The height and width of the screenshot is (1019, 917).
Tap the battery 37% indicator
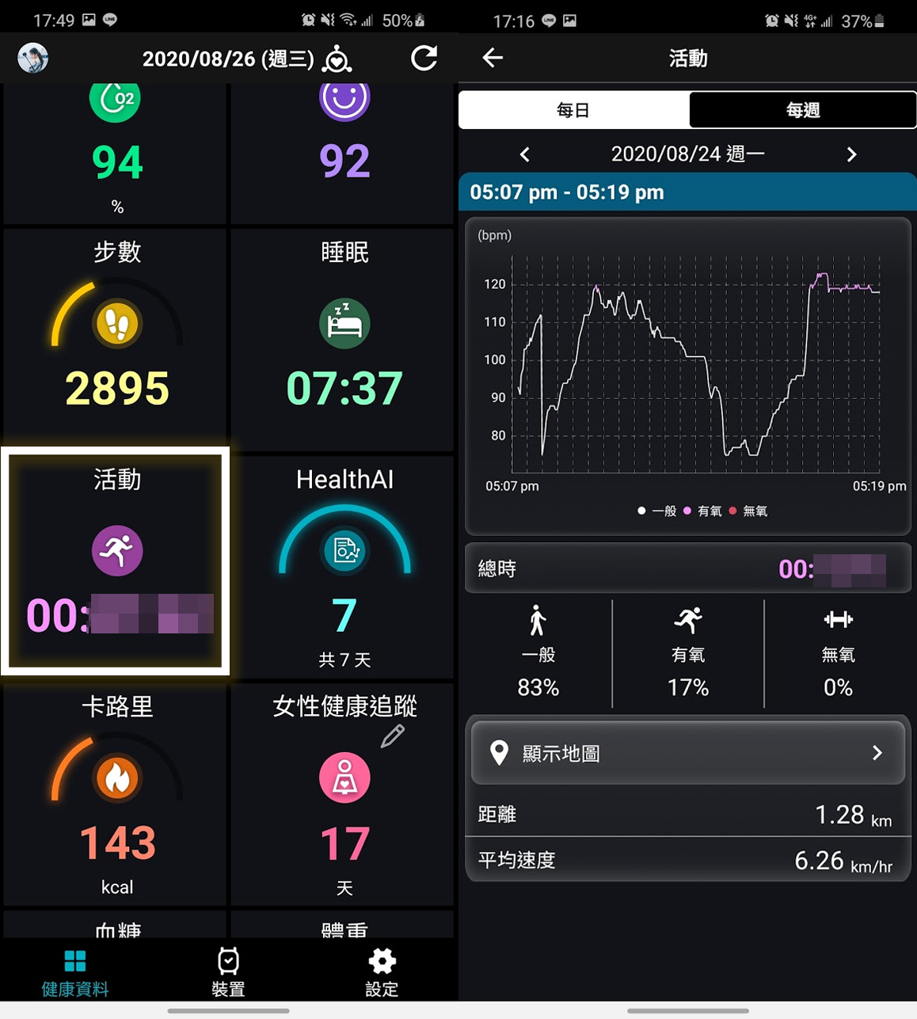(x=862, y=21)
